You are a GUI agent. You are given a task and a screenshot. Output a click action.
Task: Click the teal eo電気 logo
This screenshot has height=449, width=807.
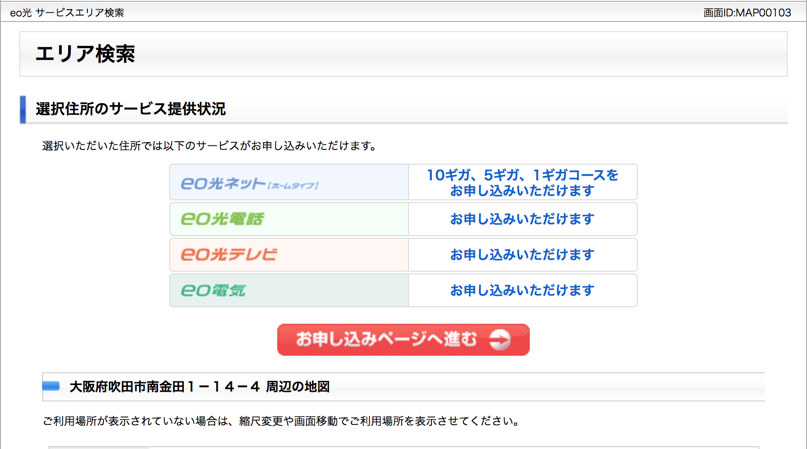pyautogui.click(x=213, y=290)
